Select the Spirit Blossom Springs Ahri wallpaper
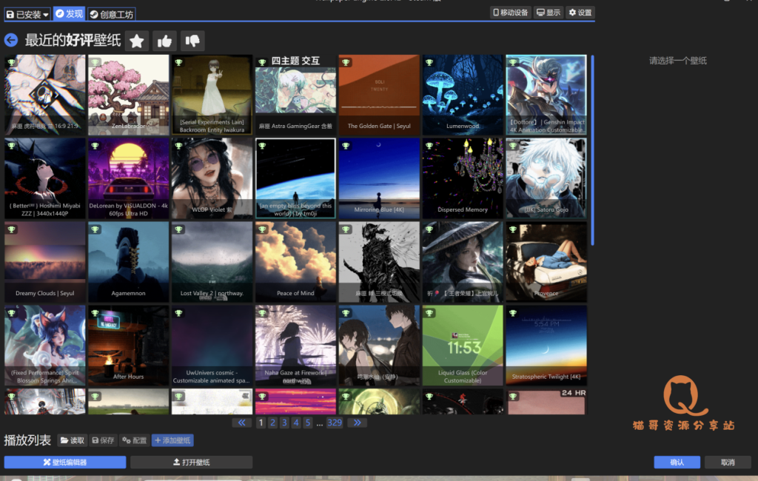This screenshot has width=758, height=481. coord(45,346)
